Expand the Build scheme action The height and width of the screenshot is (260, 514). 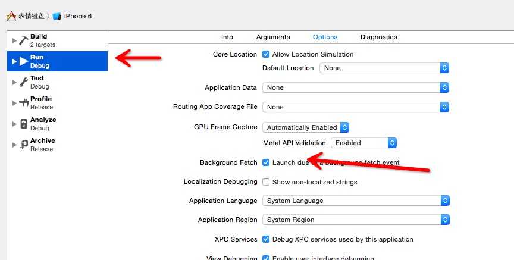(x=14, y=40)
